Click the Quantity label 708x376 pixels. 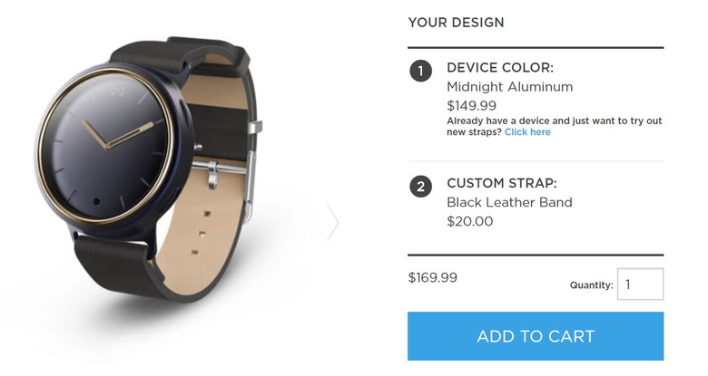(x=592, y=284)
